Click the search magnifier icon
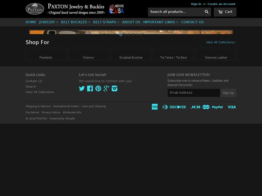The image size is (262, 196). tap(207, 12)
